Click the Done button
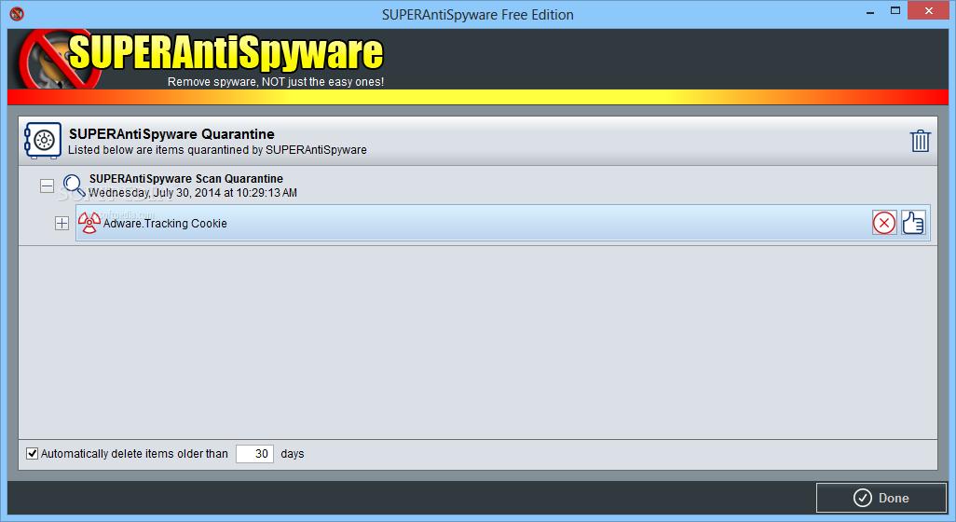The height and width of the screenshot is (522, 956). pos(881,498)
